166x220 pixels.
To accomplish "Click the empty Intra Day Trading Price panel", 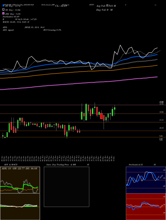I will click(x=66, y=187).
